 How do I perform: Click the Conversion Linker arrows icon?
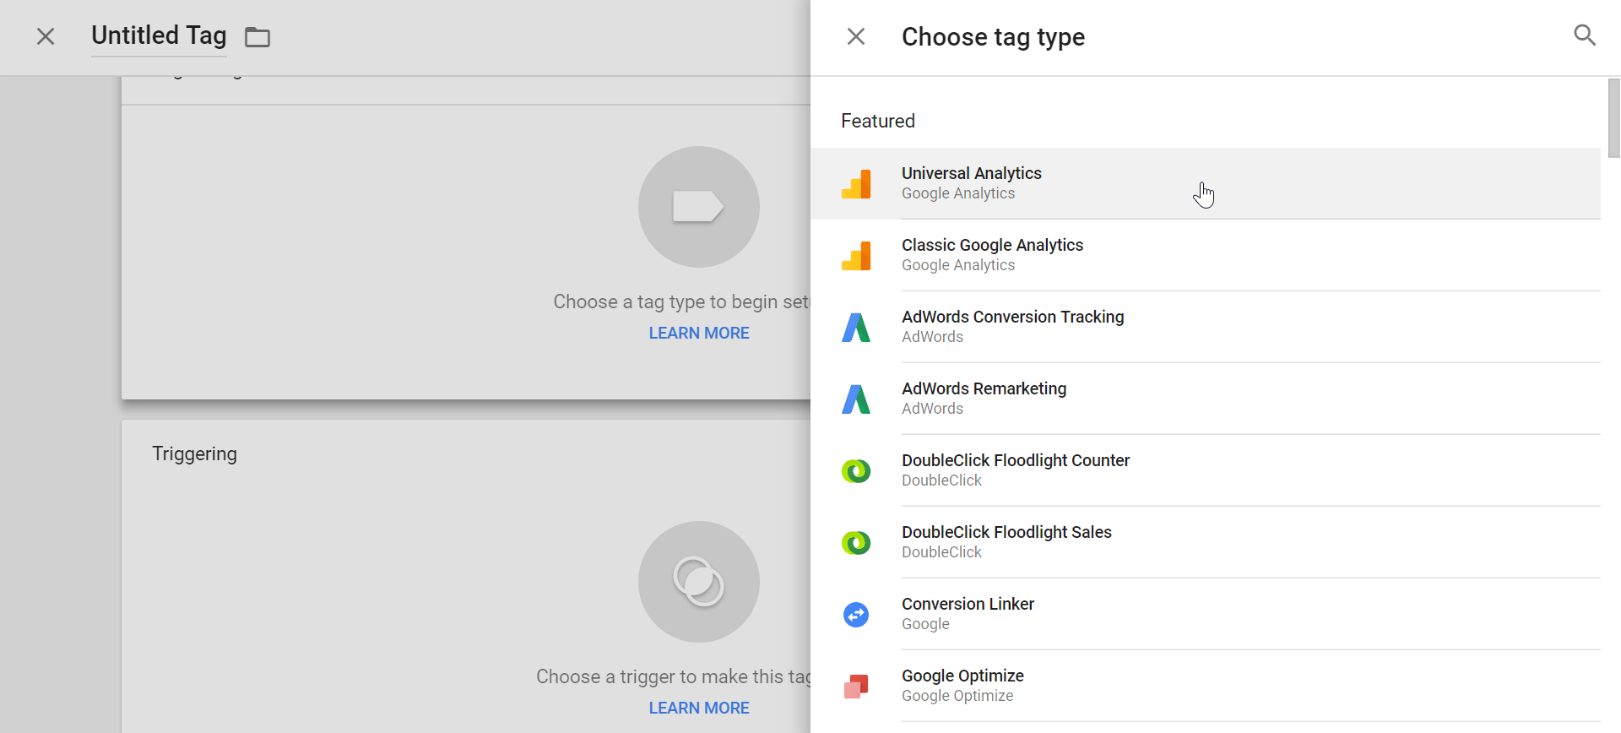click(x=856, y=615)
